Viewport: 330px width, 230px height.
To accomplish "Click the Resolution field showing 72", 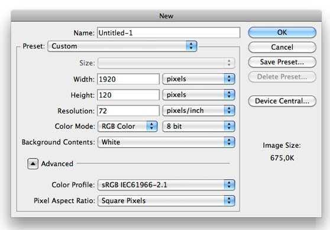I will (x=128, y=111).
